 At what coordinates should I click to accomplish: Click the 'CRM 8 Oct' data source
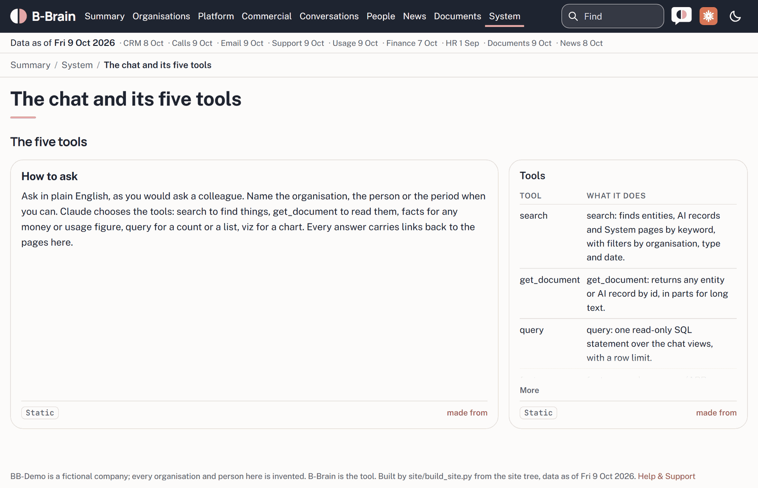(x=144, y=43)
